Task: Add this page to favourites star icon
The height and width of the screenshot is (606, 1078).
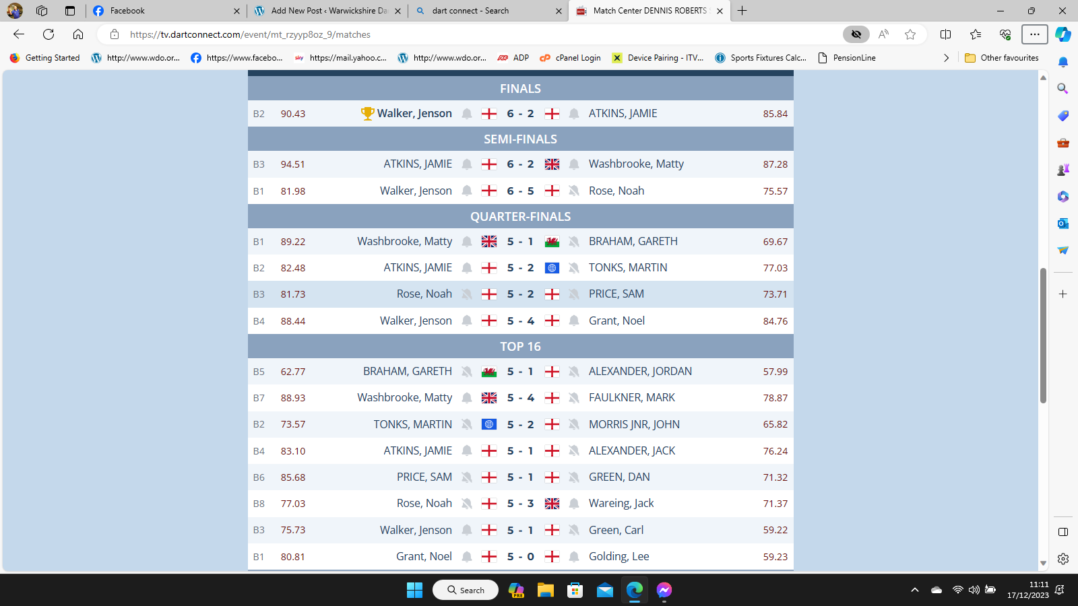Action: 910,34
